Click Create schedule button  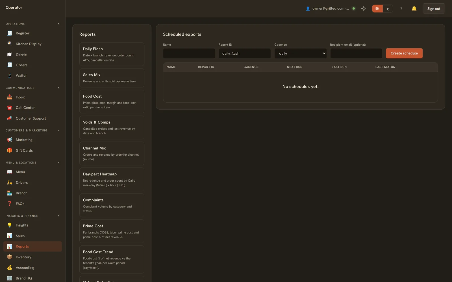[x=404, y=53]
